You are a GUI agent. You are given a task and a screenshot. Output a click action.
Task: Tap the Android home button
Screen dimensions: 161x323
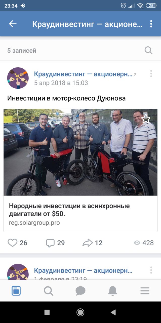80,312
